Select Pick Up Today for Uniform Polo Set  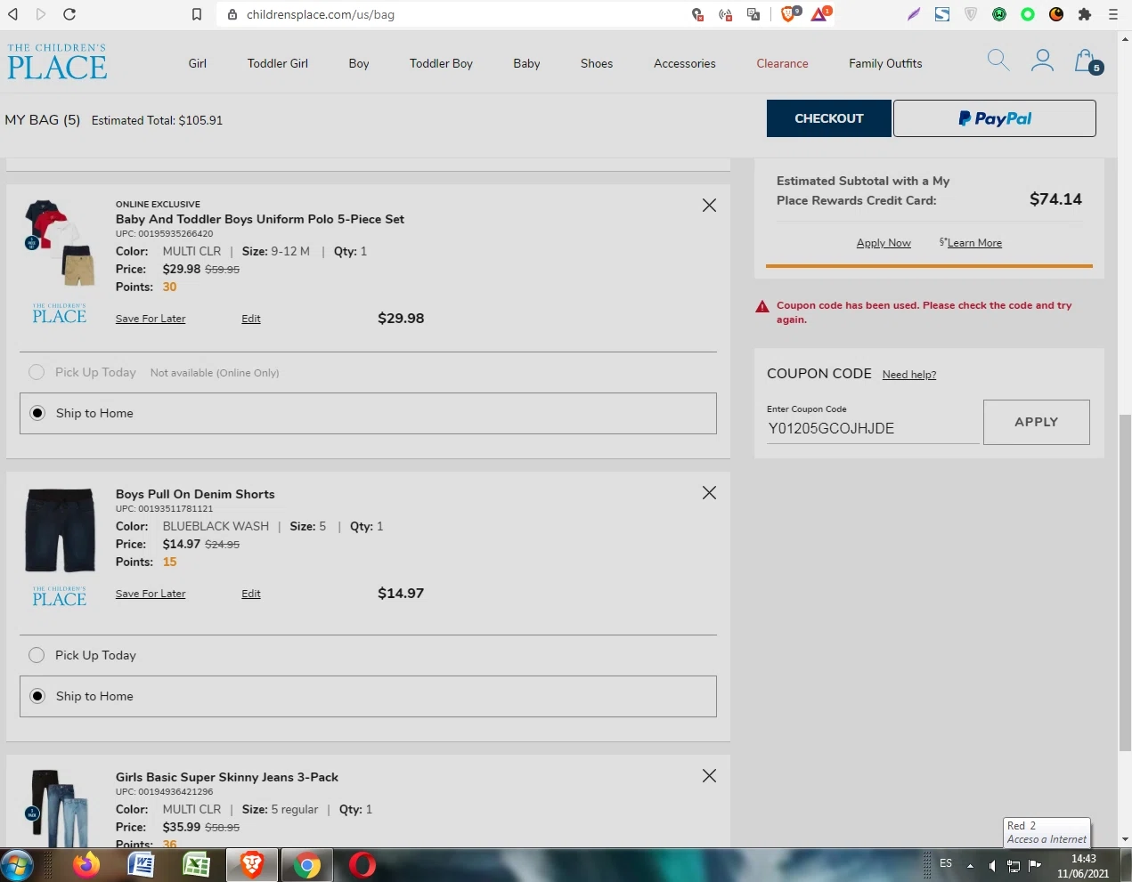pos(37,372)
